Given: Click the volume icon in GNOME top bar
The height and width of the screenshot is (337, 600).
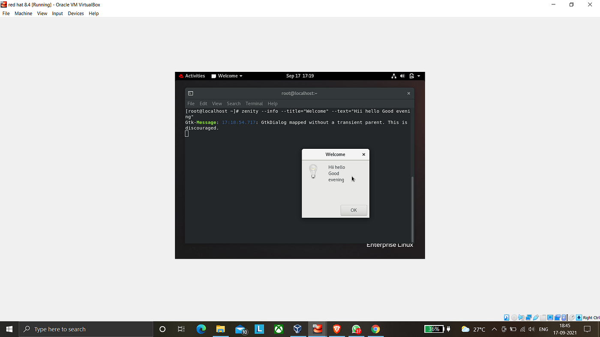Looking at the screenshot, I should click(402, 76).
